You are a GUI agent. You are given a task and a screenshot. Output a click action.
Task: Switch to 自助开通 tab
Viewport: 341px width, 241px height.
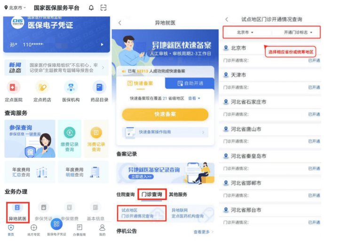click(190, 84)
